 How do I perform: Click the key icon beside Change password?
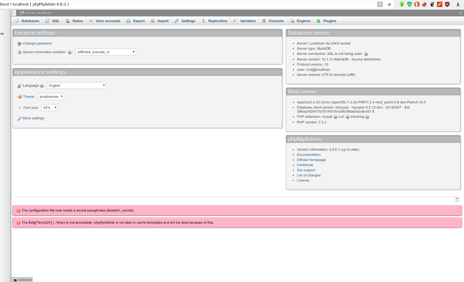[x=19, y=44]
